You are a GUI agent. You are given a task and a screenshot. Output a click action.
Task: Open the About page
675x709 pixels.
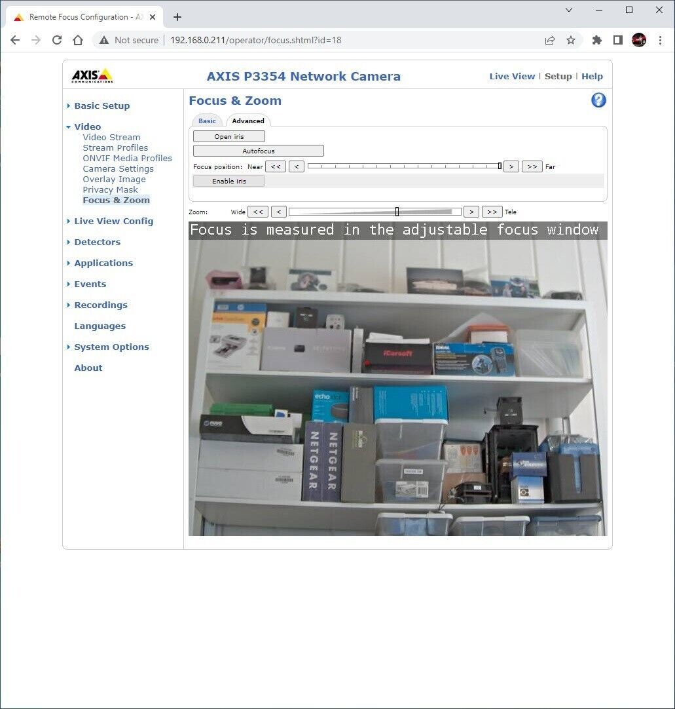tap(88, 368)
